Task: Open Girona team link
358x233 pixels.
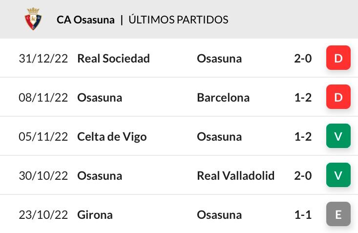Action: (x=95, y=215)
